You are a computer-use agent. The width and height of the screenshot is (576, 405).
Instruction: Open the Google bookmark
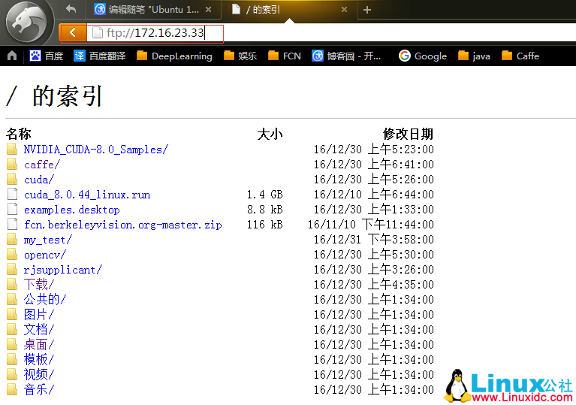(x=423, y=56)
